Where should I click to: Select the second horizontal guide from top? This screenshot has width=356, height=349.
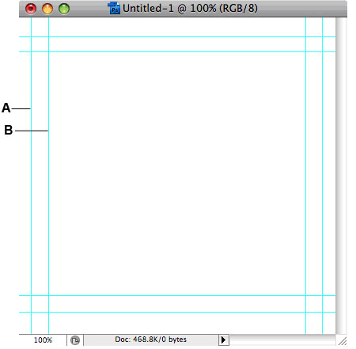click(177, 51)
